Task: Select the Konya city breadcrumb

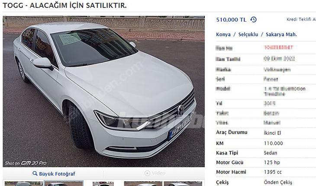Action: click(223, 35)
